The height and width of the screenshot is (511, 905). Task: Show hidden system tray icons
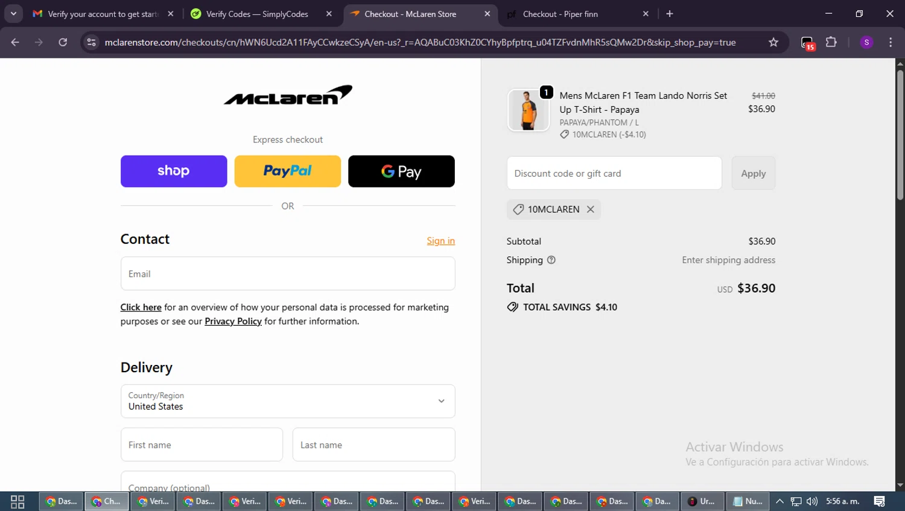780,501
